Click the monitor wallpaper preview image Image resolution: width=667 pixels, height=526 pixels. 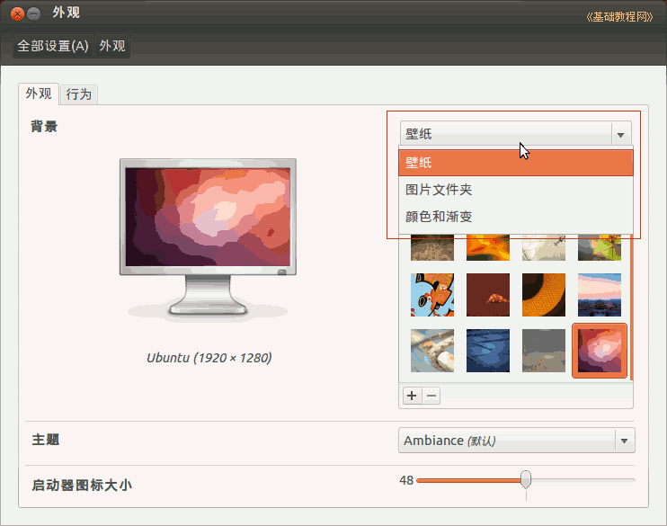click(x=207, y=217)
